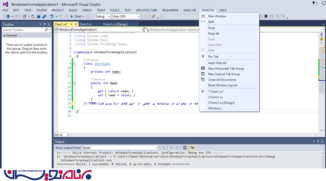Click the Clear All icon in Output
The height and width of the screenshot is (181, 326).
click(x=185, y=148)
